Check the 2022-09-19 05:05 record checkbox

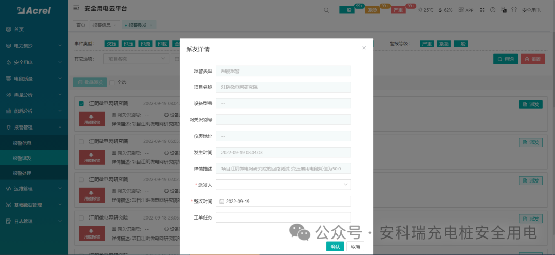[x=81, y=142]
